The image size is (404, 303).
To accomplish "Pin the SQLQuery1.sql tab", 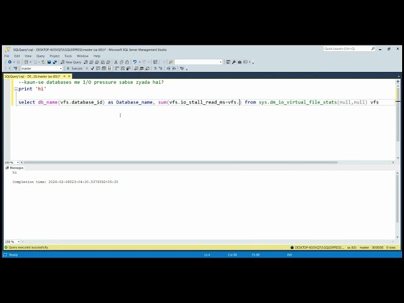I will 64,76.
